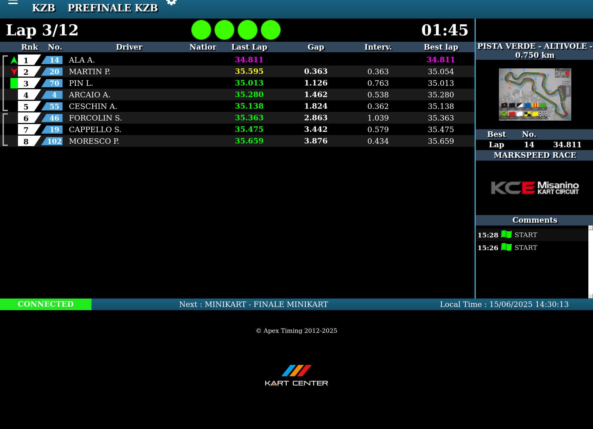593x429 pixels.
Task: Sort by the Best lap column header
Action: pyautogui.click(x=441, y=47)
